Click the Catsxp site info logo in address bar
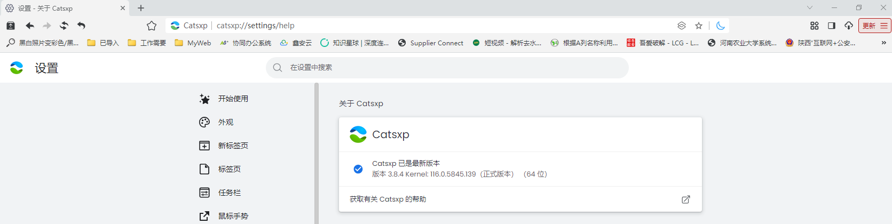 pos(175,26)
